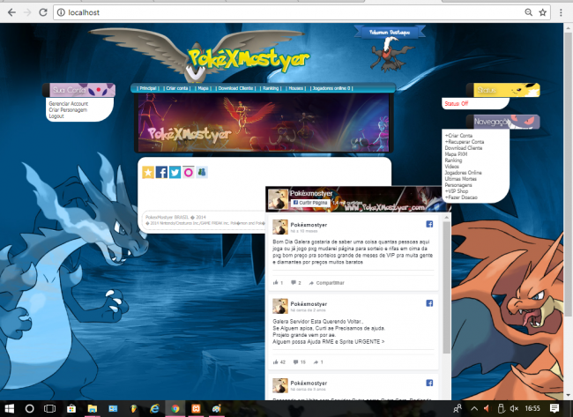Share via the Facebook icon in the share bar
Image resolution: width=573 pixels, height=417 pixels.
tap(161, 172)
